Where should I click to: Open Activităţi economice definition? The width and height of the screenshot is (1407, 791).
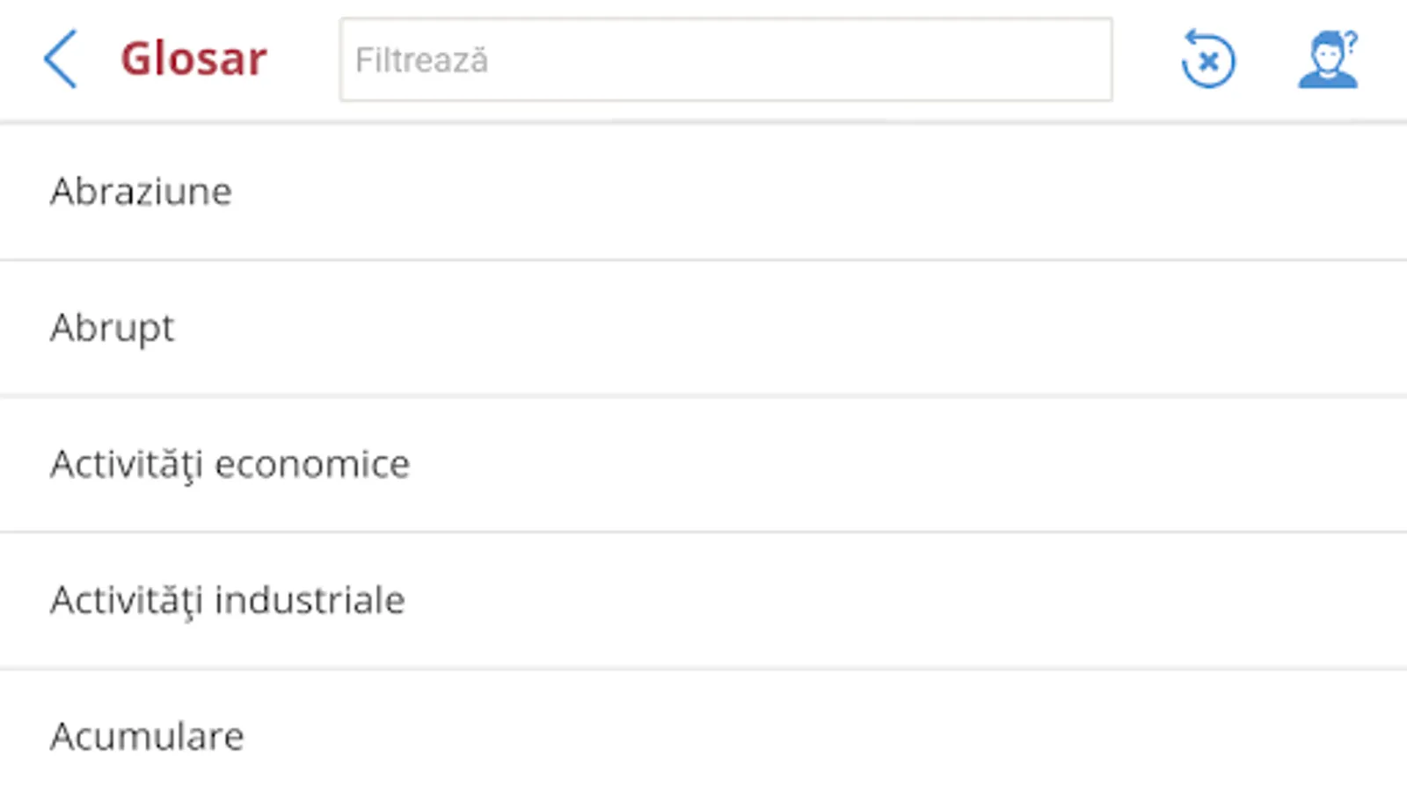(x=230, y=464)
